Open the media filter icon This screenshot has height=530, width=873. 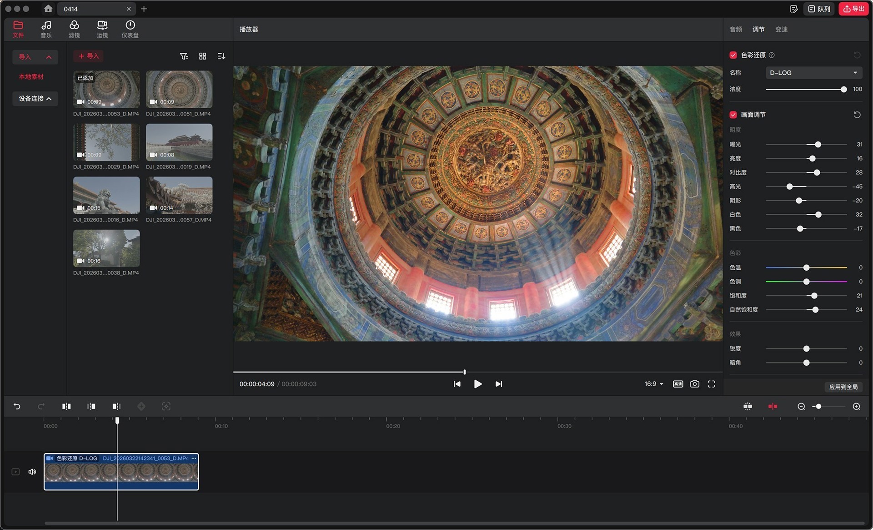pos(184,56)
